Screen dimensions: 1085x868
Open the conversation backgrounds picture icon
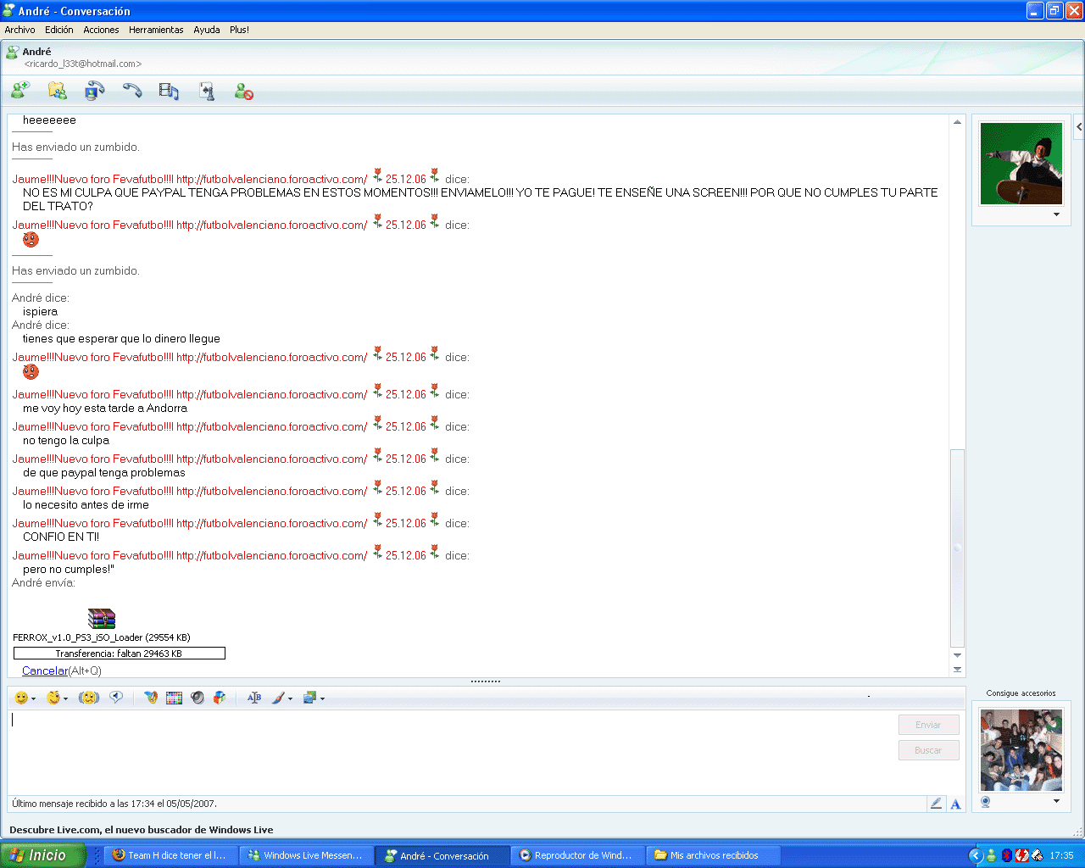click(x=309, y=698)
